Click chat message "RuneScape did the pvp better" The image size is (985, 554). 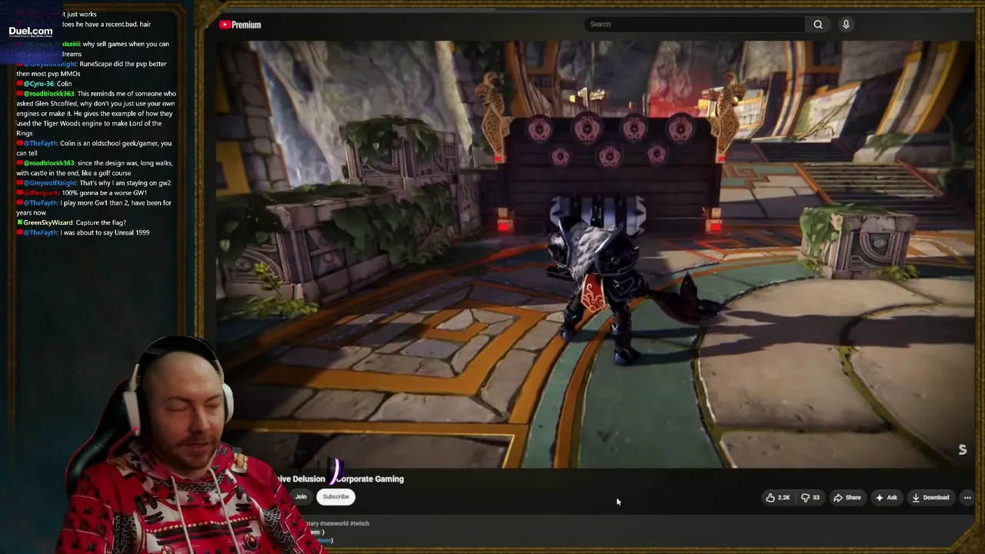point(94,68)
